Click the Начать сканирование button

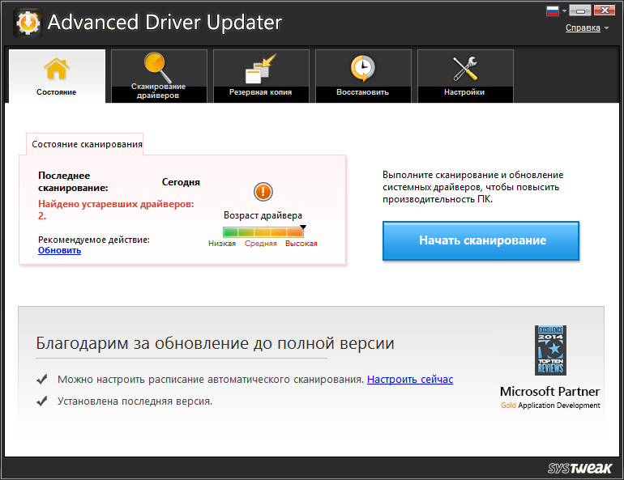pyautogui.click(x=481, y=240)
